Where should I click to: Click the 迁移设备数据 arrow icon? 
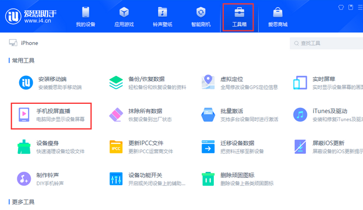208,147
